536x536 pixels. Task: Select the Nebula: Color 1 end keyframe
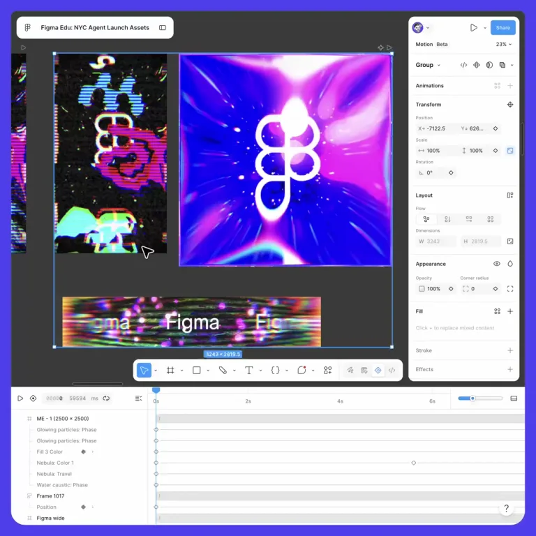(414, 463)
